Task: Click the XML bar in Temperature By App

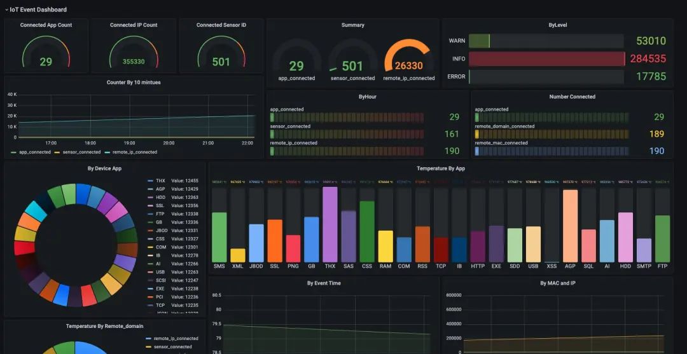Action: (238, 255)
